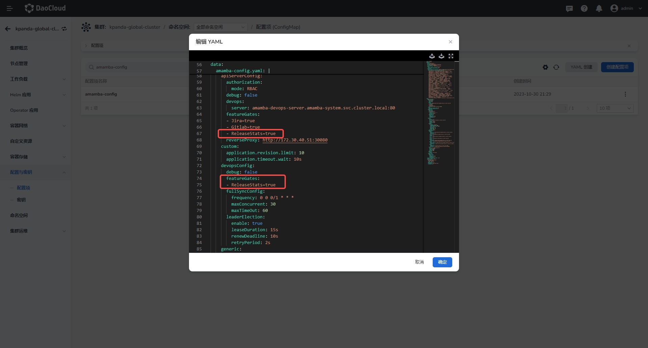Select 密钥 in the left sidebar
Viewport: 648px width, 348px height.
click(21, 200)
